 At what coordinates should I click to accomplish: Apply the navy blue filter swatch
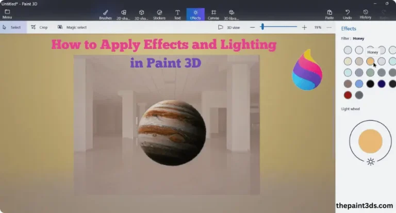click(x=382, y=84)
